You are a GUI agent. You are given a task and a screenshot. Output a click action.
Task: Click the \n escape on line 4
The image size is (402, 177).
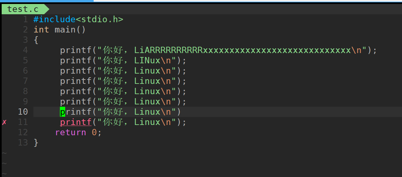[x=356, y=50]
